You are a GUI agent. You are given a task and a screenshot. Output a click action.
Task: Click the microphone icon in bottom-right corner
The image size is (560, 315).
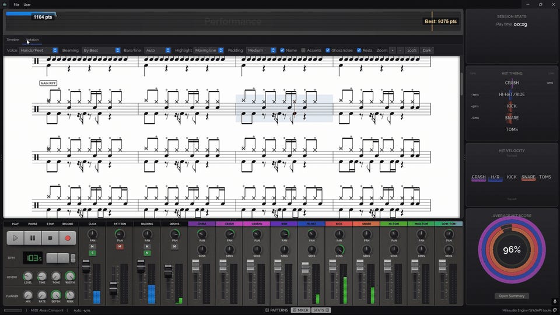tap(555, 302)
